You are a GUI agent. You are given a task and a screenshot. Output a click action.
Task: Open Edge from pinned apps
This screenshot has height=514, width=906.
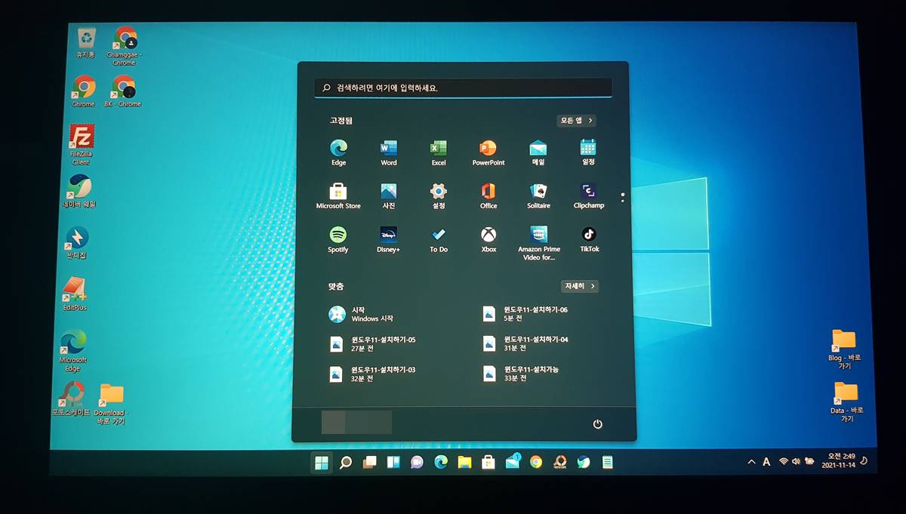coord(338,152)
